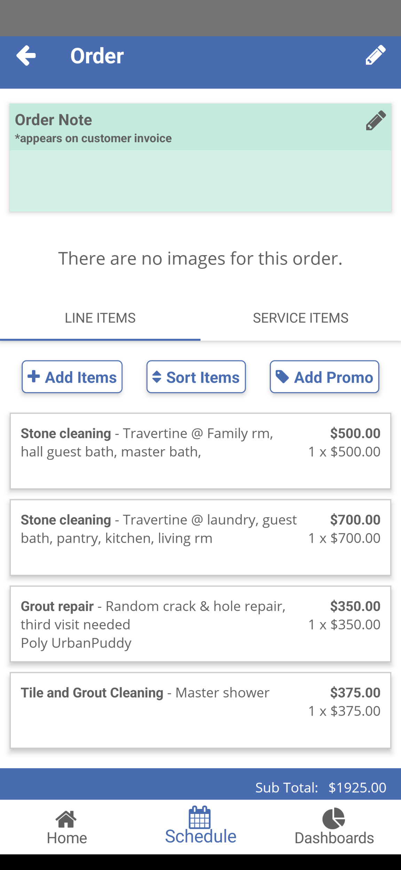The width and height of the screenshot is (401, 870).
Task: Tap the empty Order Note text area
Action: (x=200, y=181)
